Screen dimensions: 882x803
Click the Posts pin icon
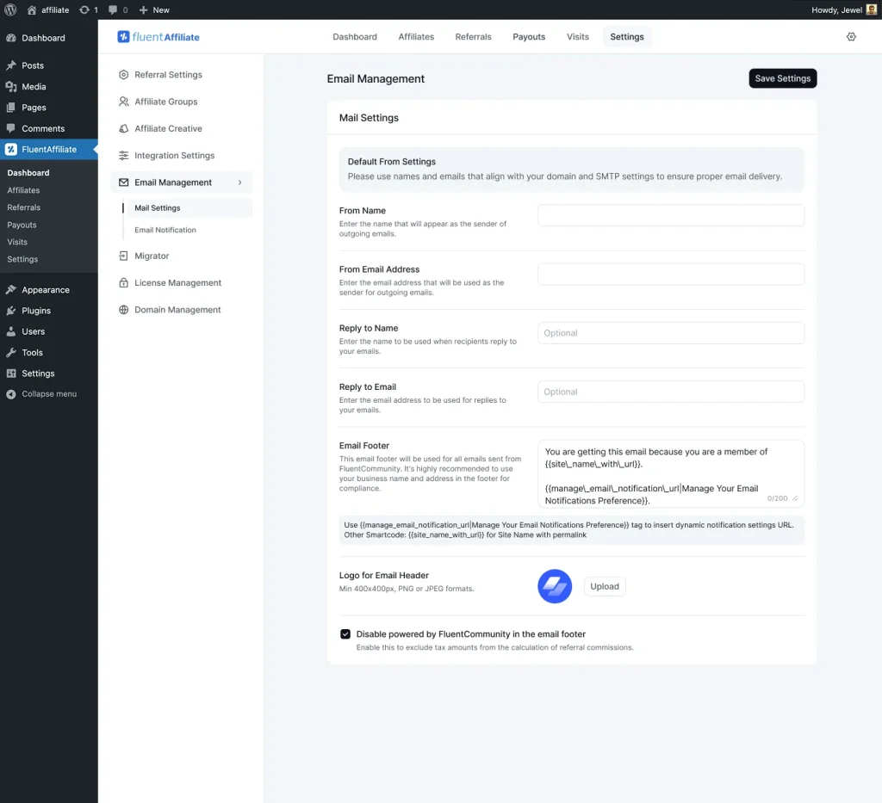tap(11, 65)
